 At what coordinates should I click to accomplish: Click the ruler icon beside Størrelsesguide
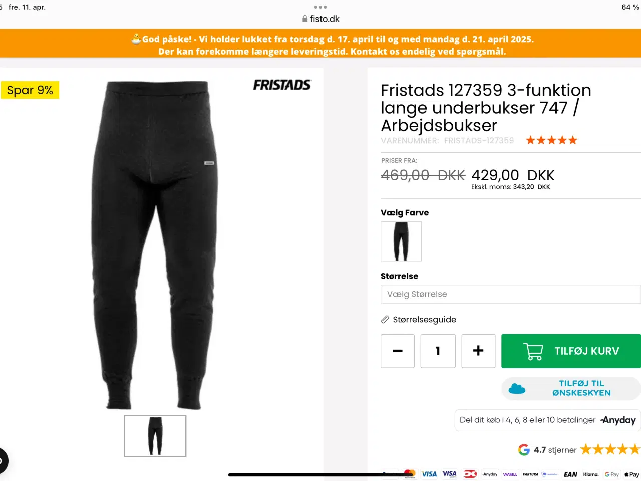[x=385, y=320]
